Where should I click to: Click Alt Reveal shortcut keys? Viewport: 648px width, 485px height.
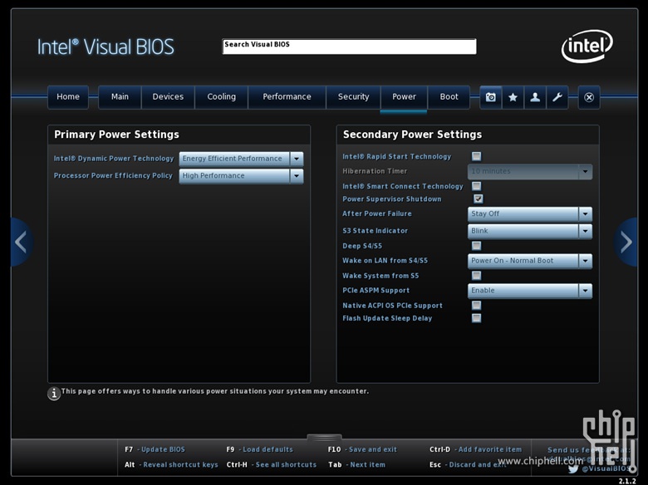tap(171, 465)
